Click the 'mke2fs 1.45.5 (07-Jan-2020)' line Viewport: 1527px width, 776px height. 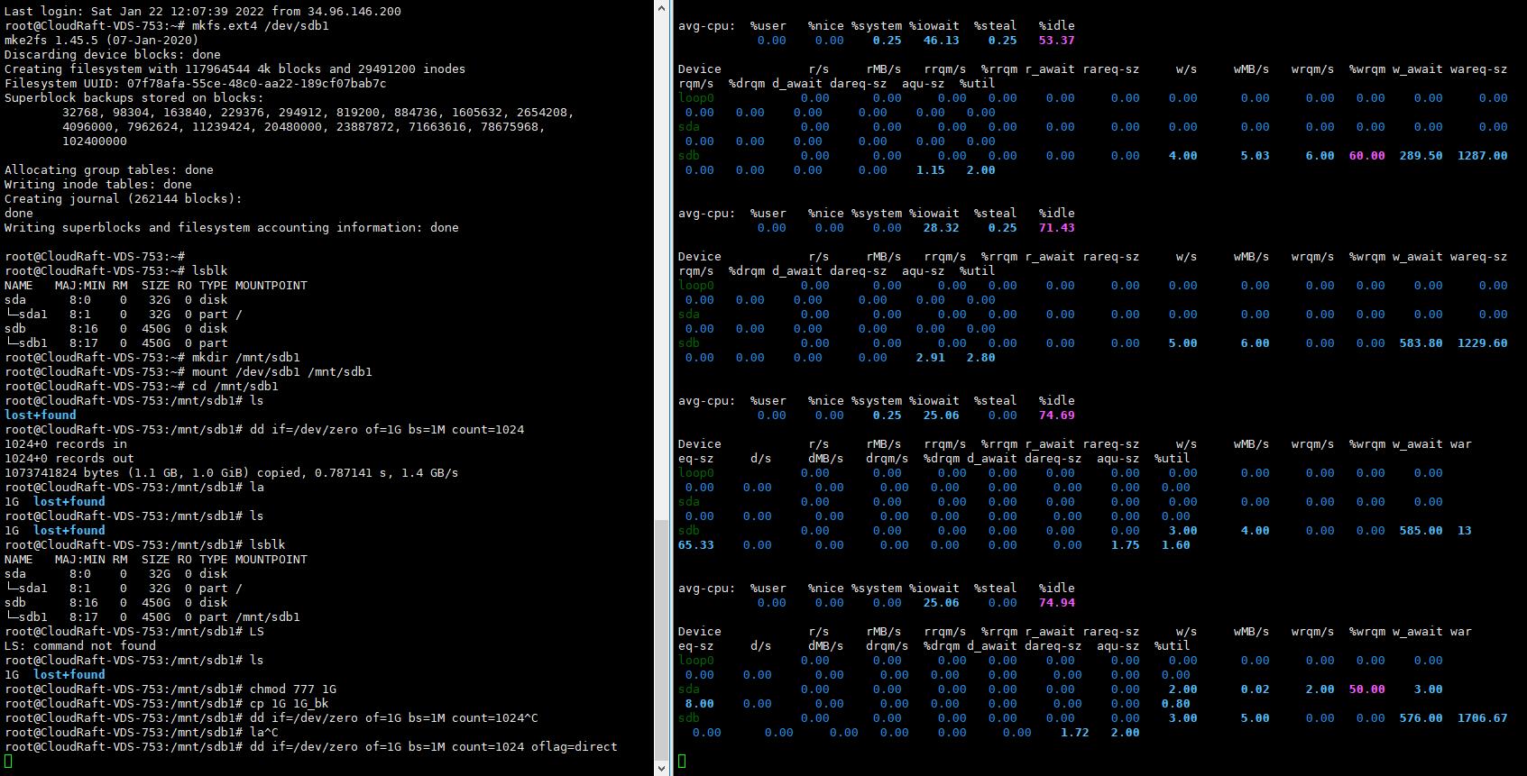pyautogui.click(x=102, y=41)
